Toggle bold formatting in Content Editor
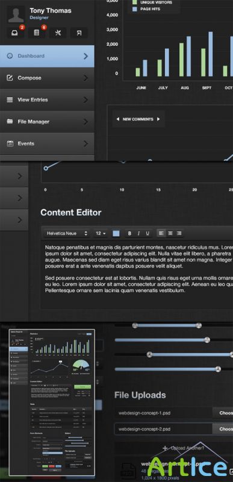The height and width of the screenshot is (482, 233). (129, 233)
